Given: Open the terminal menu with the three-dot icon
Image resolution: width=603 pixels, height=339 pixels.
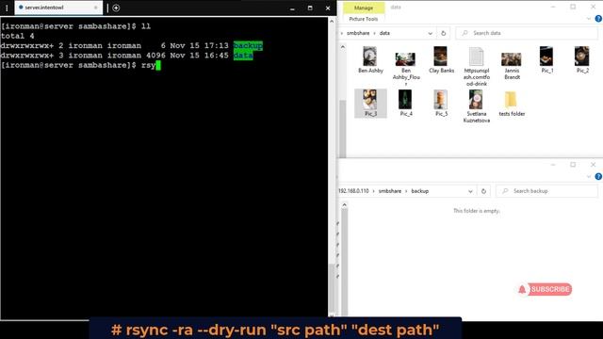Looking at the screenshot, I should click(7, 8).
